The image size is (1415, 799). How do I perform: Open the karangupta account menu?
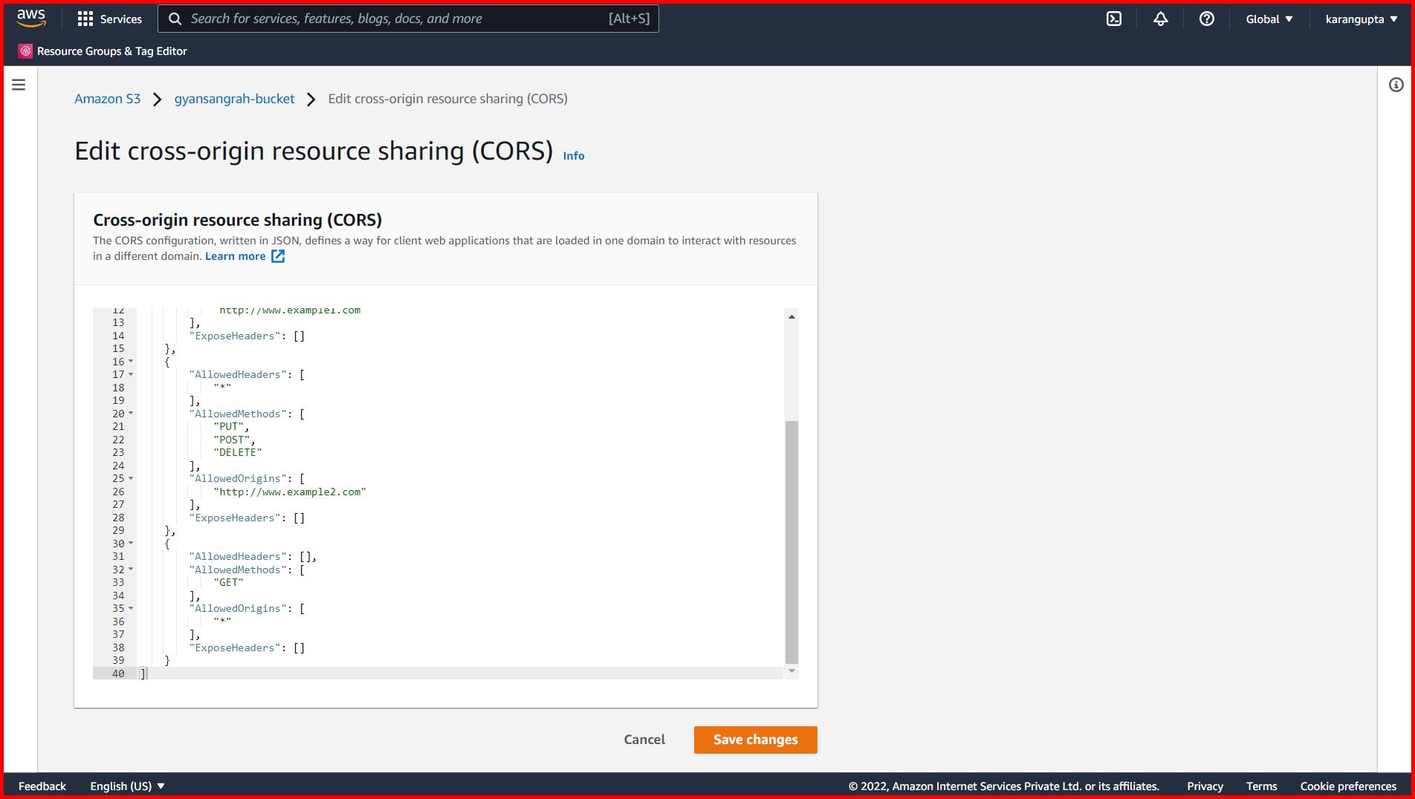(1360, 19)
